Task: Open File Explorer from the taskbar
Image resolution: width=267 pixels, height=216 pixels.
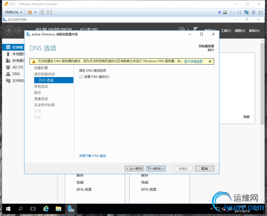Action: [58, 209]
